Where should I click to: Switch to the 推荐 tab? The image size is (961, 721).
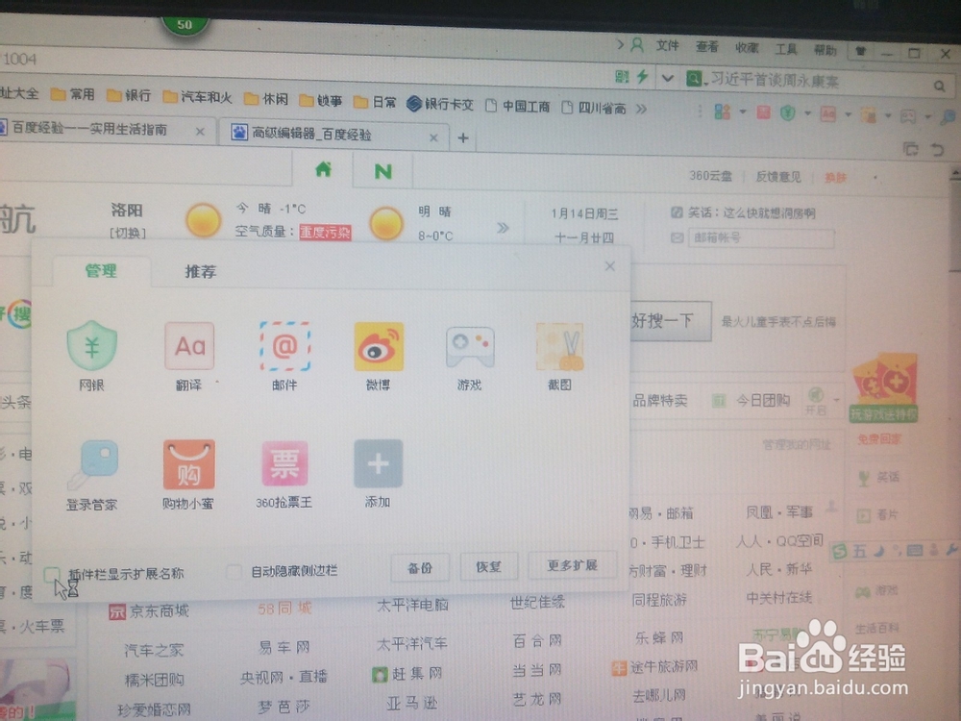tap(201, 271)
